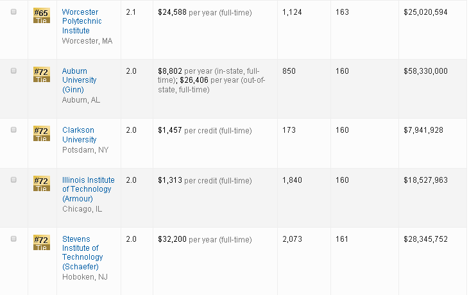Click Illinois Institute of Technology's #72 badge
Viewport: 469px width, 295px height.
41,183
